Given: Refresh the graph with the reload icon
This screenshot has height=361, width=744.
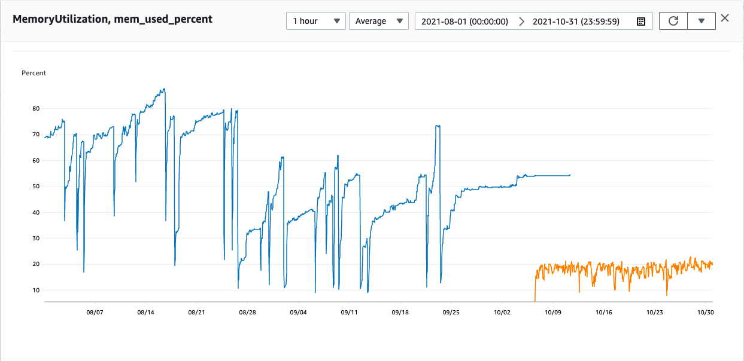Looking at the screenshot, I should point(673,21).
